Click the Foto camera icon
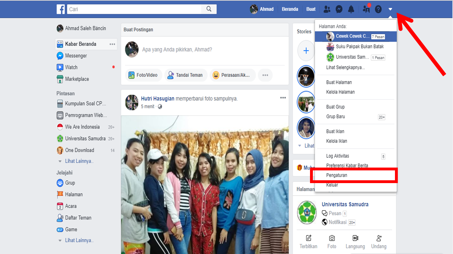453x254 pixels. (332, 238)
